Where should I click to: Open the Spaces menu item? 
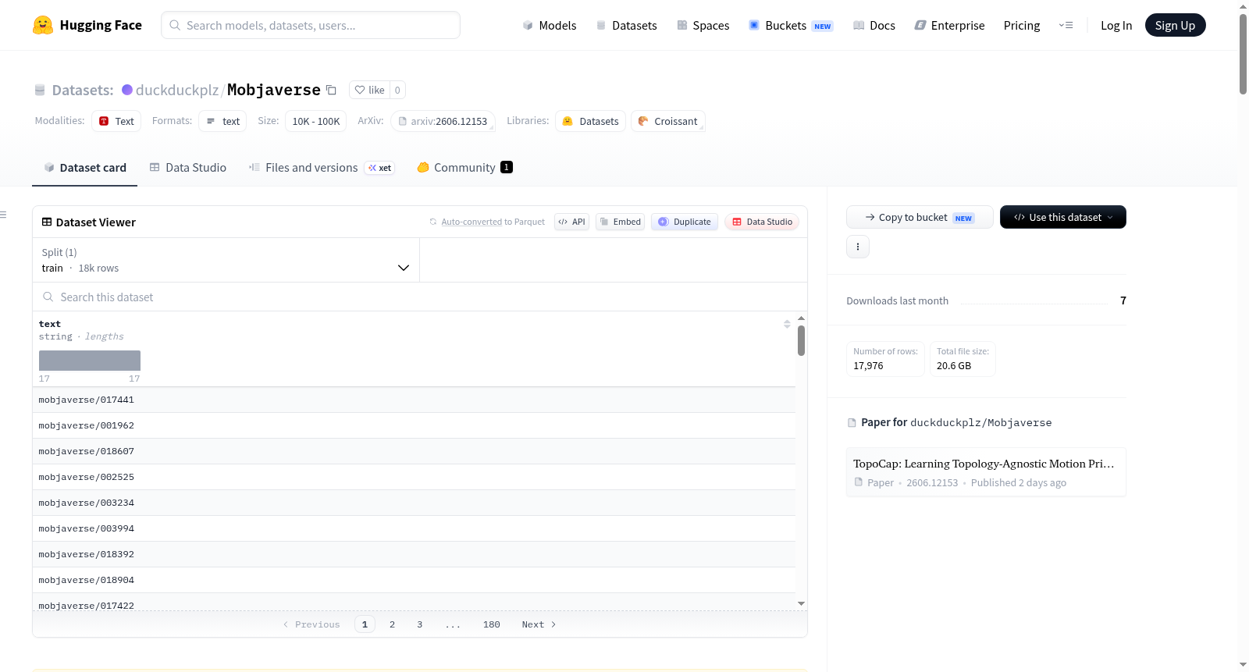703,26
